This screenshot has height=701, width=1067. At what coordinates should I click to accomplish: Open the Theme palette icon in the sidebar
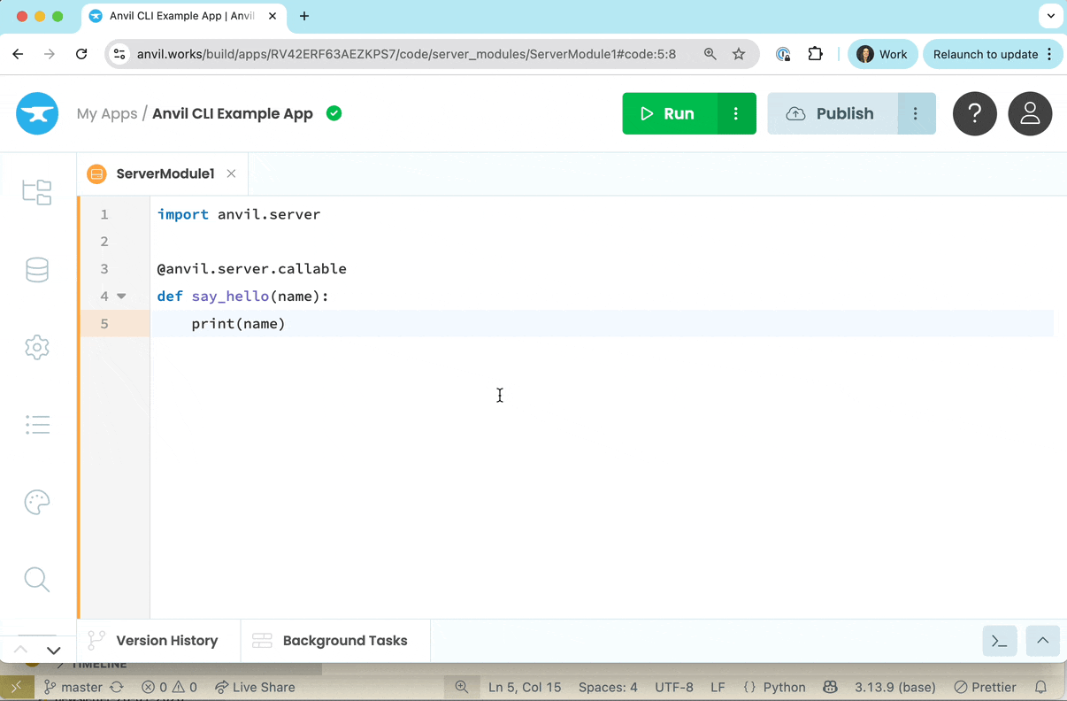click(37, 502)
